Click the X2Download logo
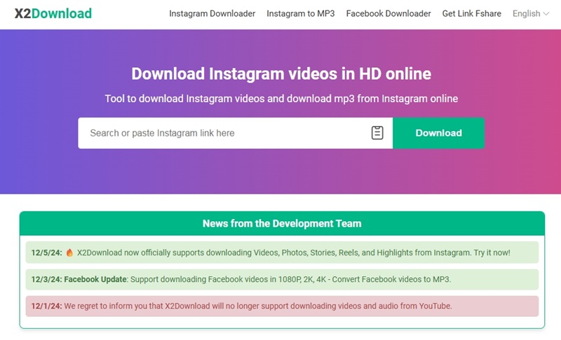The width and height of the screenshot is (561, 340). [x=53, y=13]
